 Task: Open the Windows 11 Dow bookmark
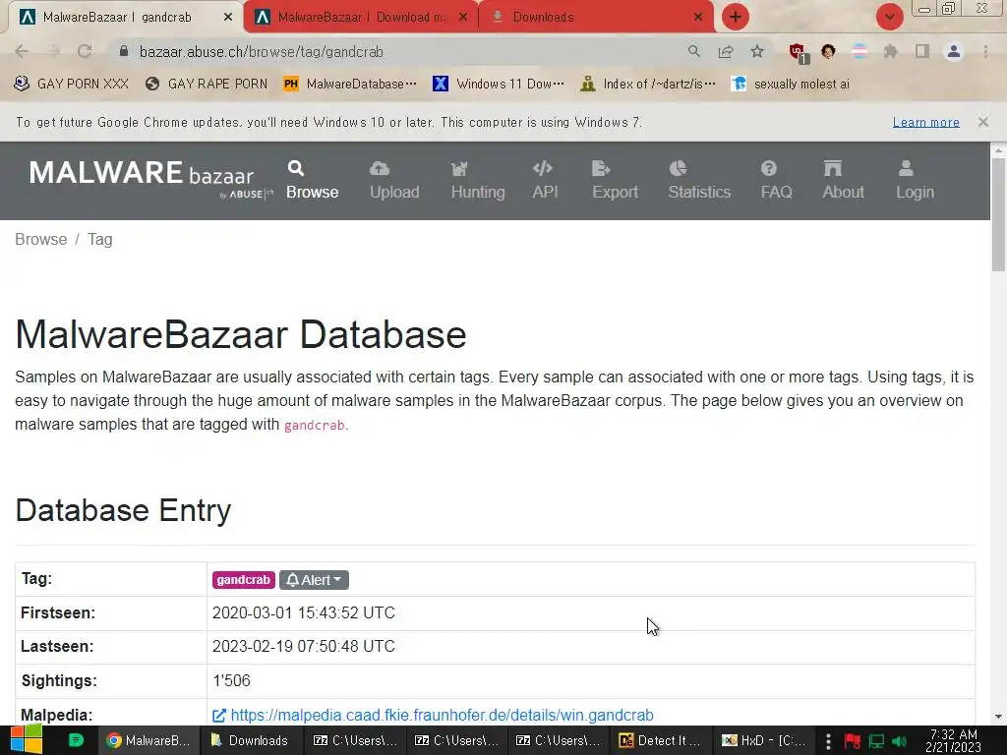(x=499, y=85)
